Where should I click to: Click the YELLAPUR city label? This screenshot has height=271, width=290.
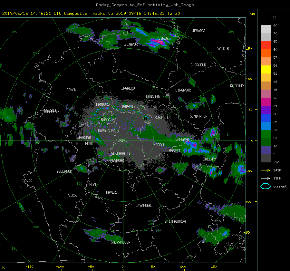pos(64,171)
